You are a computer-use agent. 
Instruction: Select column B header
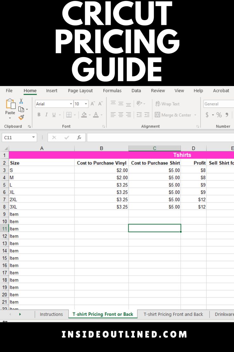pos(101,148)
